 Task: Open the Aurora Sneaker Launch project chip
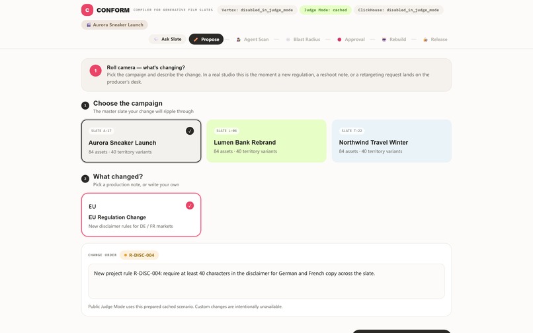(114, 25)
